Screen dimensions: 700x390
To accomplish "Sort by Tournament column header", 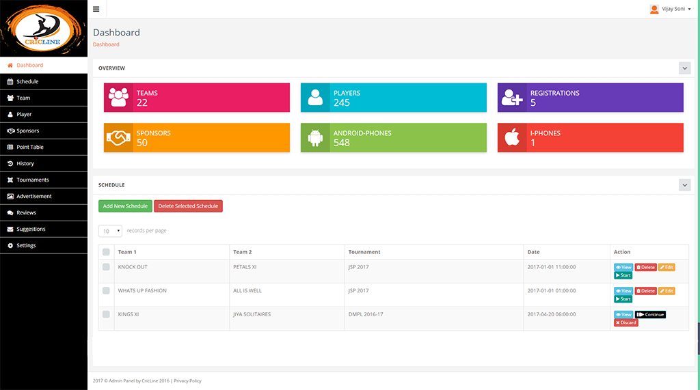I will (x=434, y=252).
